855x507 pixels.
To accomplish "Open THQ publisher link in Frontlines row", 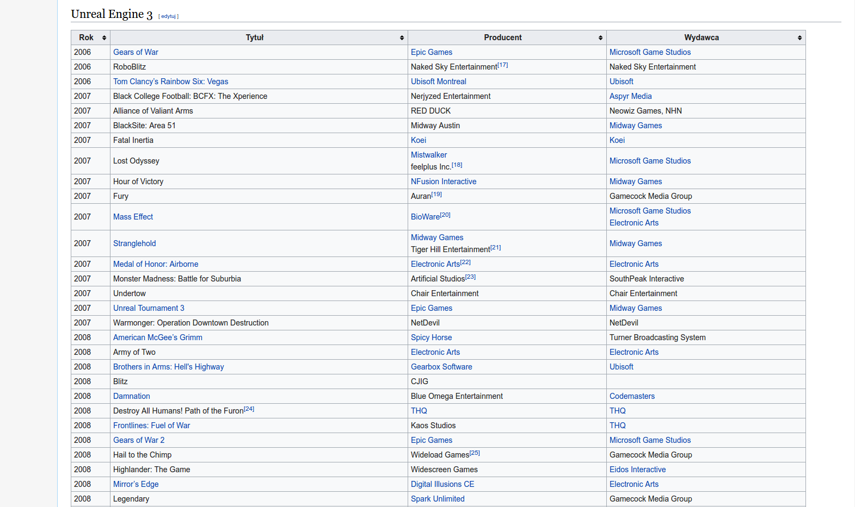I will (x=618, y=425).
